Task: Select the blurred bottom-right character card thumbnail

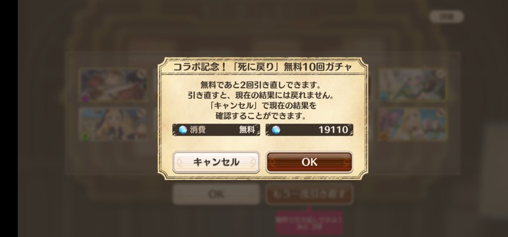Action: 412,124
